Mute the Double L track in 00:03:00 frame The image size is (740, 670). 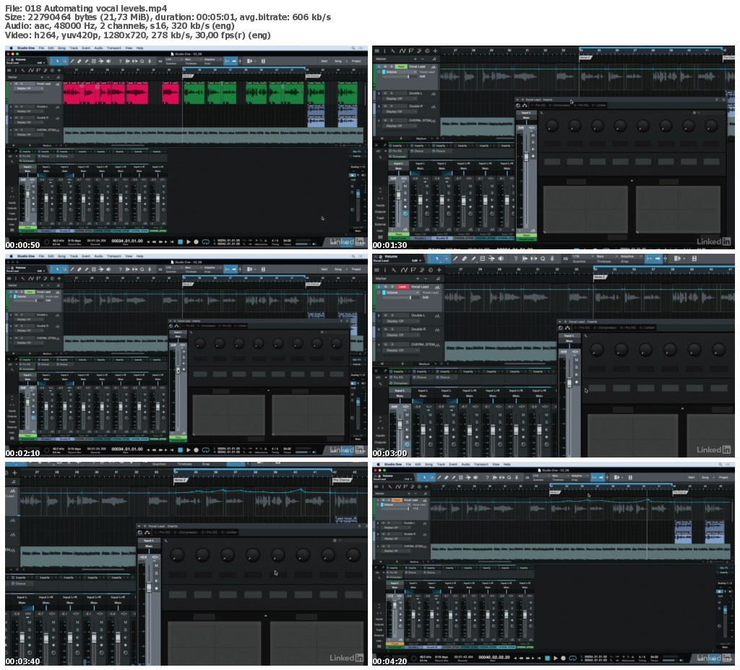386,315
